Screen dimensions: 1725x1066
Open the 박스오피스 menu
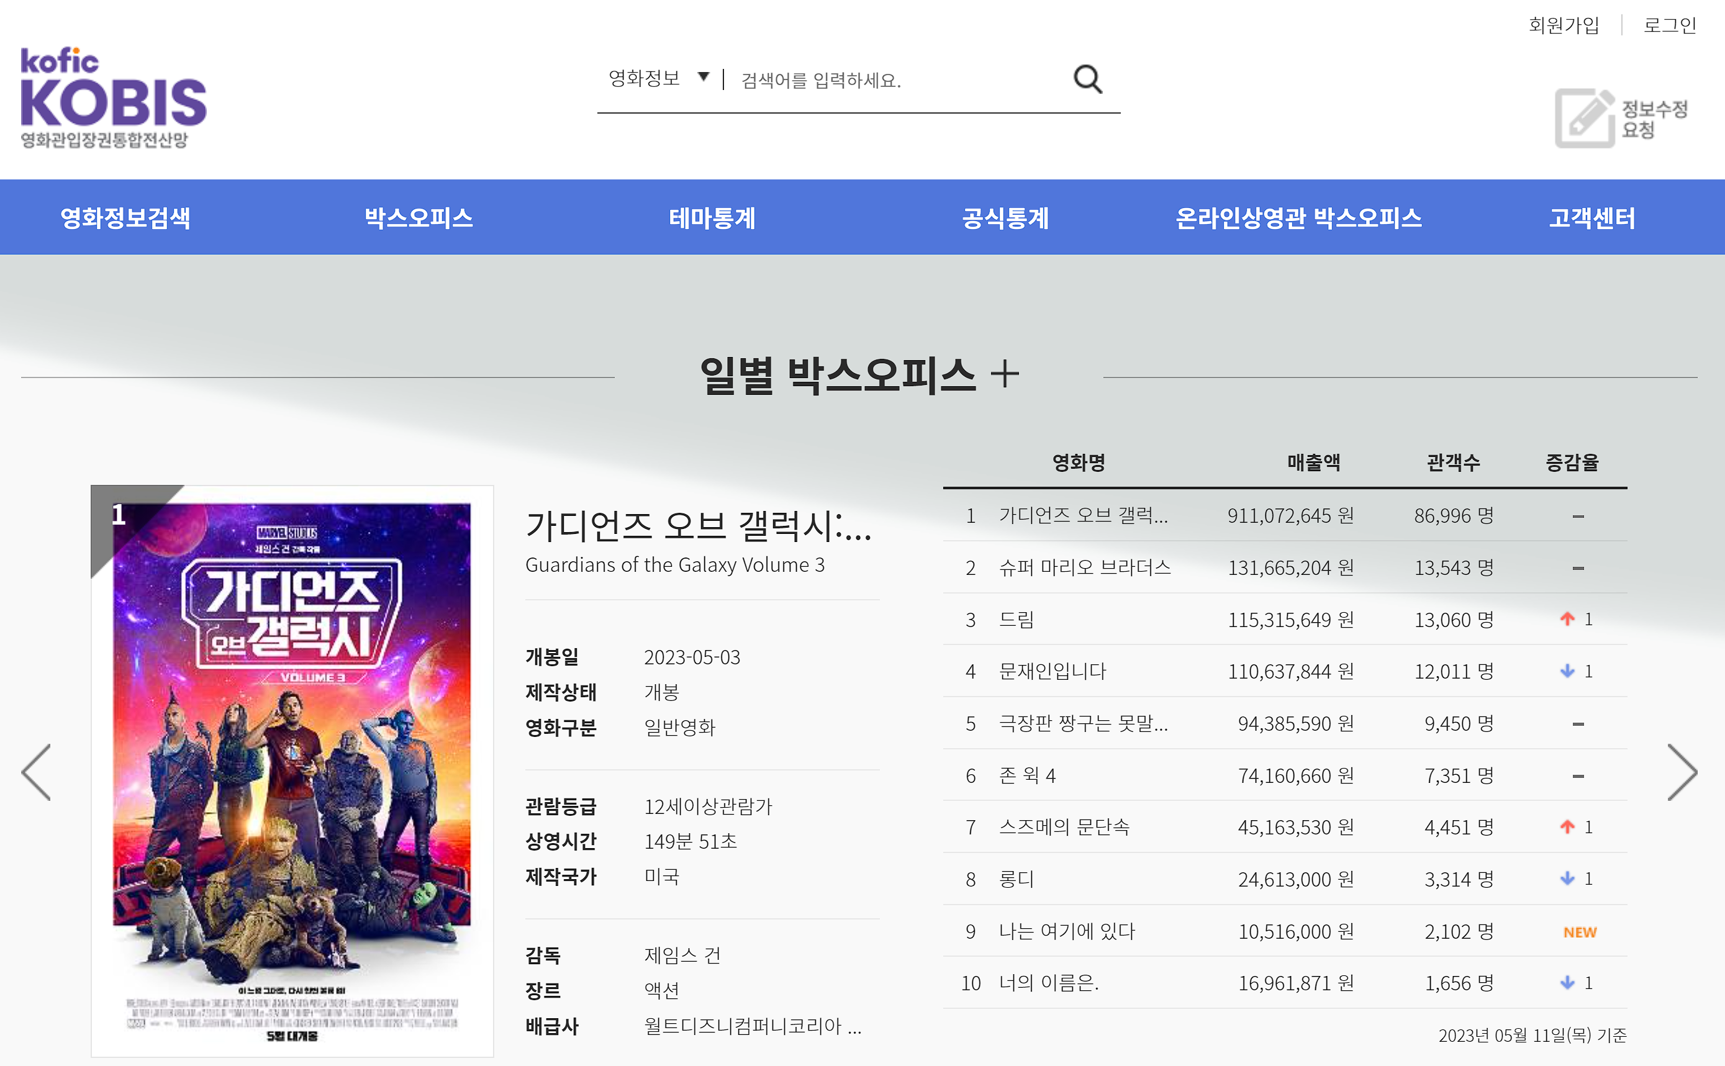(419, 218)
